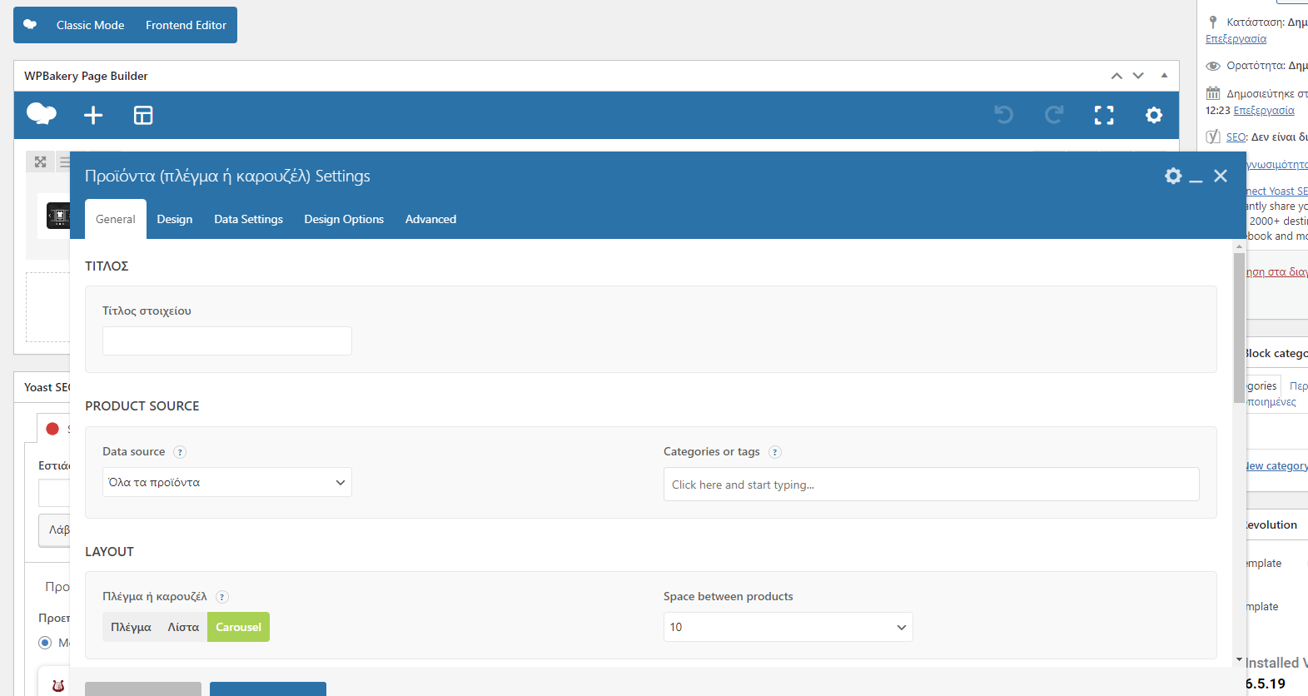Click the calendar icon Δημοσιεύτηκε
This screenshot has width=1308, height=696.
pos(1213,93)
